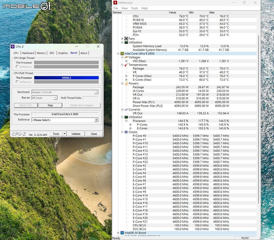Click the Submit and Compare button
Viewport: 274px width, 240px height.
[x=81, y=105]
